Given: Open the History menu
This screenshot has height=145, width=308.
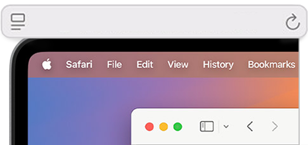Looking at the screenshot, I should pos(218,65).
